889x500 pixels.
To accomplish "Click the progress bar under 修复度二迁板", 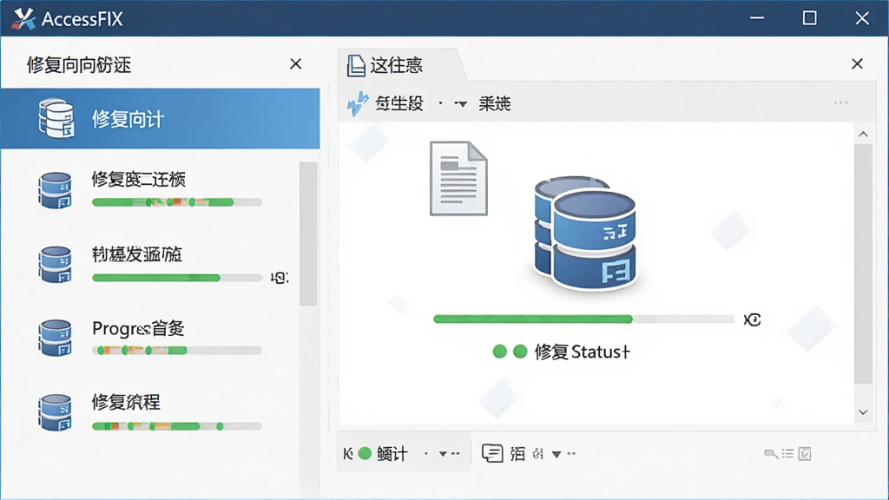I will tap(177, 201).
